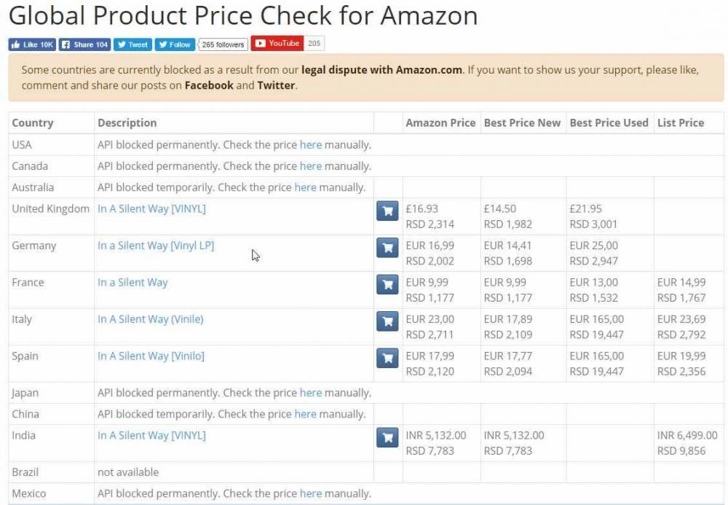Open the Twitter link in notice
This screenshot has width=728, height=505.
pyautogui.click(x=276, y=85)
